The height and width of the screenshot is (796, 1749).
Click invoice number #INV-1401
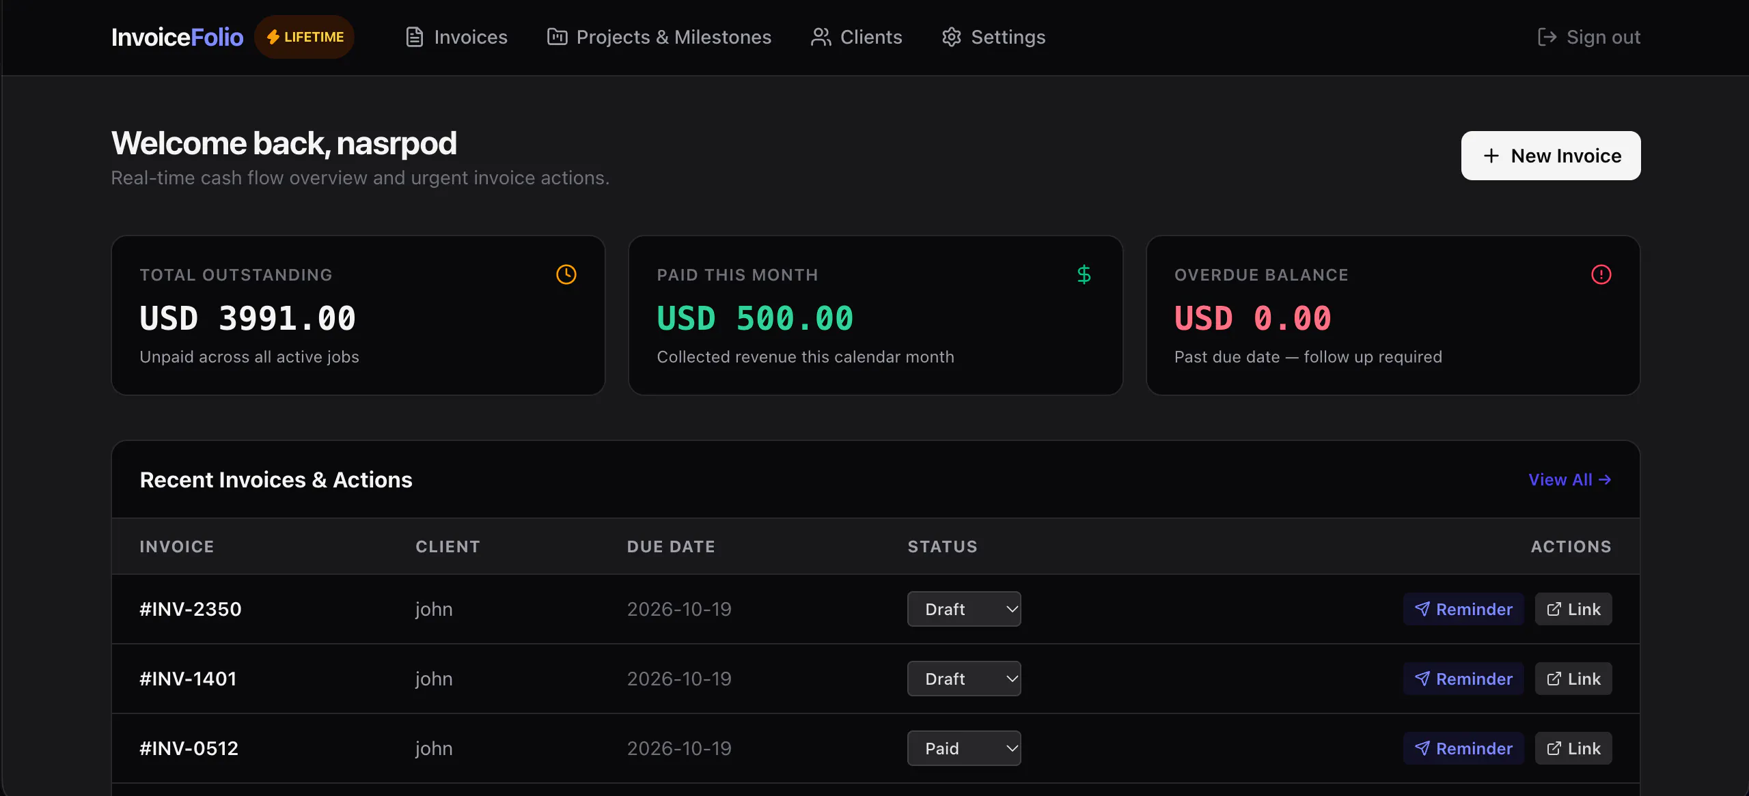click(x=188, y=679)
